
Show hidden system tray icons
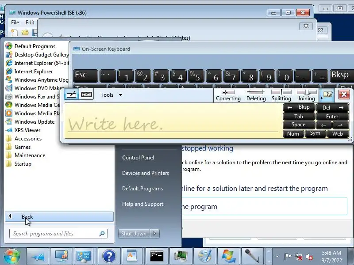277,257
